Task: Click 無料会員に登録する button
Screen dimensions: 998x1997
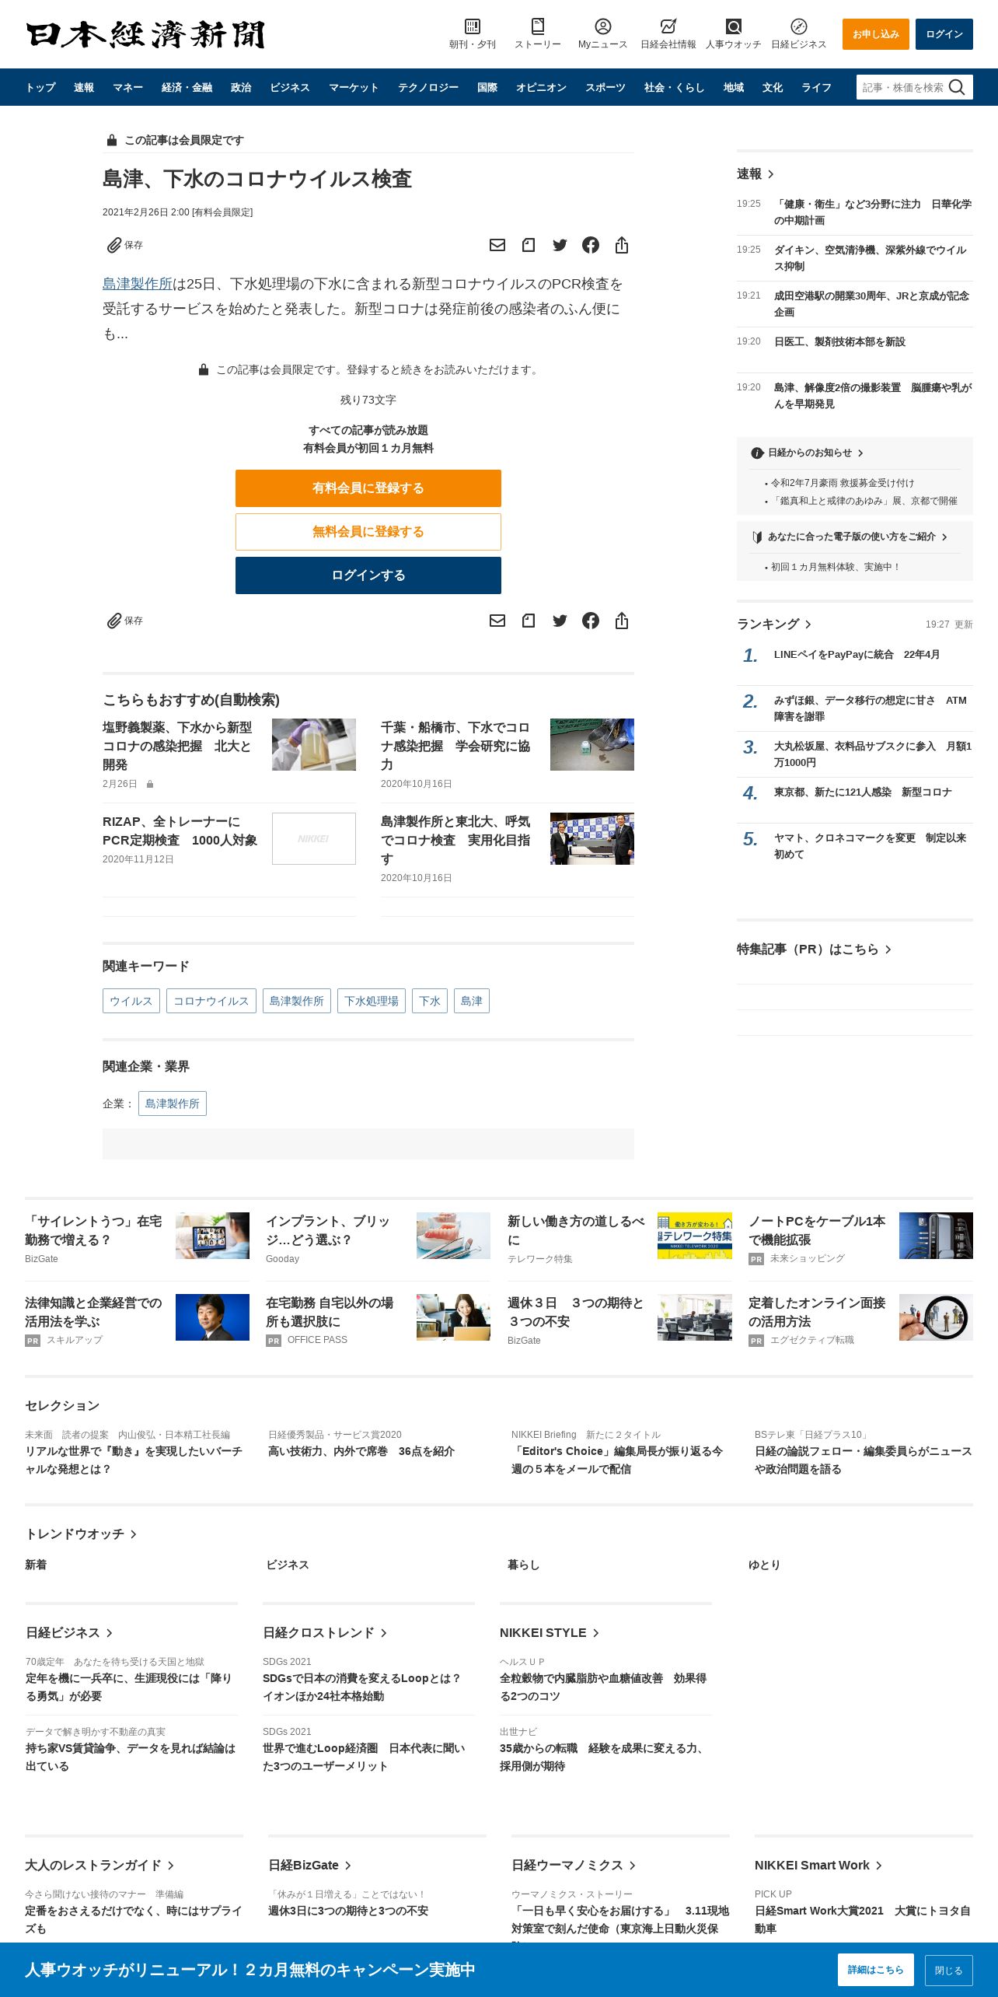Action: point(368,532)
